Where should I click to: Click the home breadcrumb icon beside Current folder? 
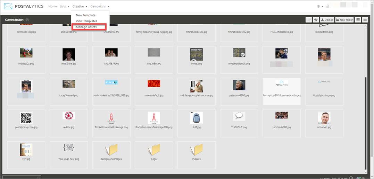click(x=27, y=20)
